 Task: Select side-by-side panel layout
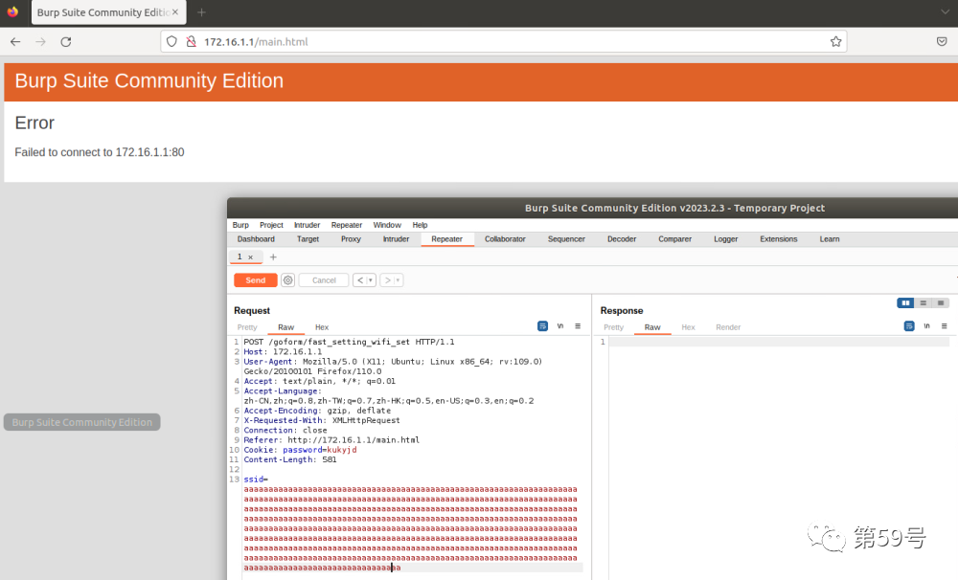905,302
